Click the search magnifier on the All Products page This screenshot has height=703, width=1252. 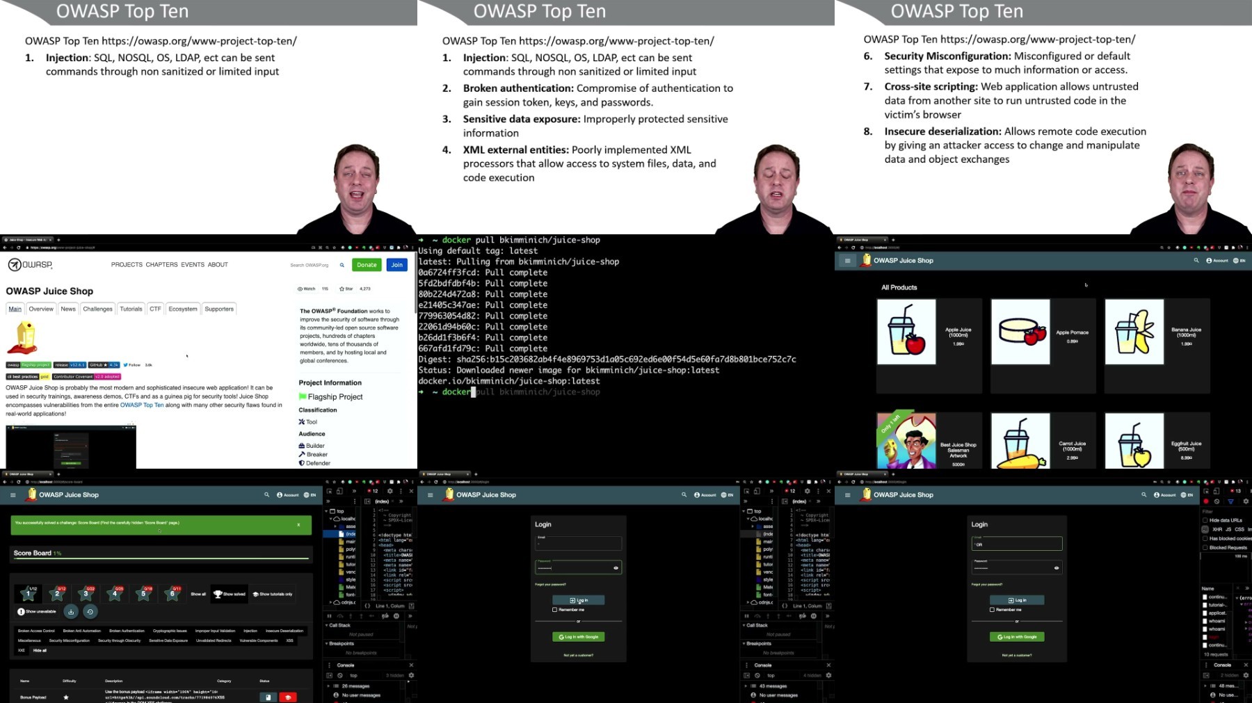click(1196, 261)
